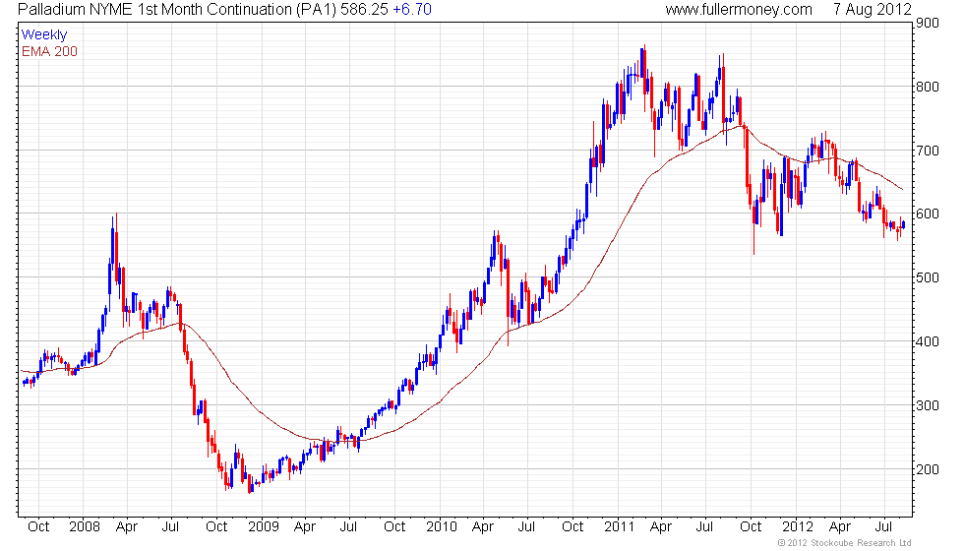
Task: Click the 900 price axis label
Action: [927, 23]
